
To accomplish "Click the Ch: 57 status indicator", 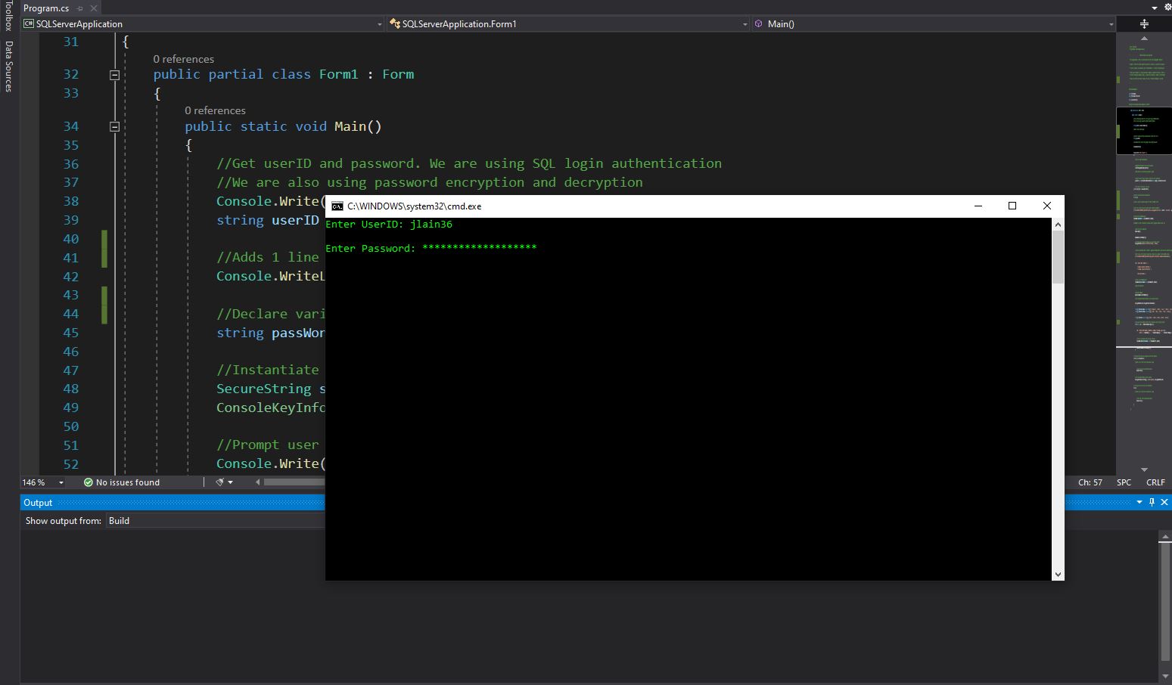I will coord(1090,482).
